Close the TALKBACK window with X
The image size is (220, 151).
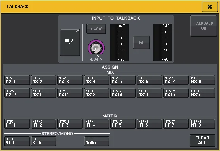tap(209, 6)
